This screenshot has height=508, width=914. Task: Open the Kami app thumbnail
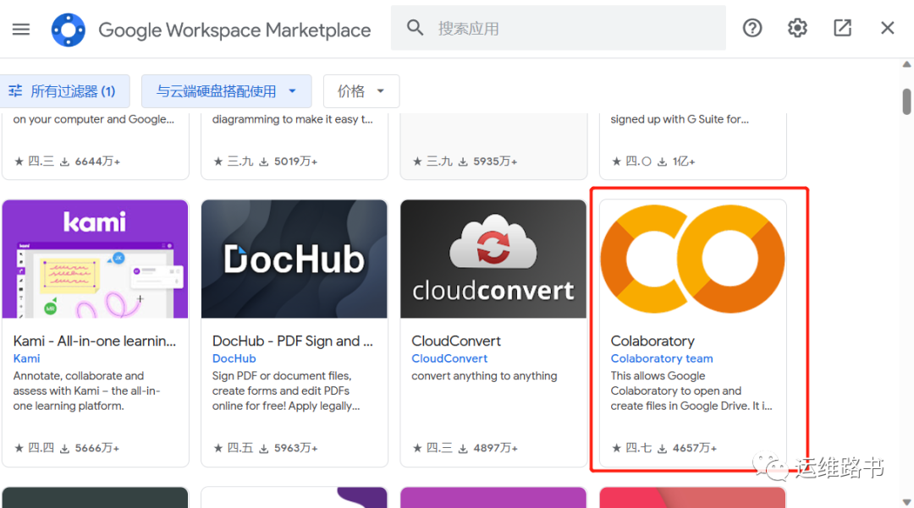[x=95, y=259]
